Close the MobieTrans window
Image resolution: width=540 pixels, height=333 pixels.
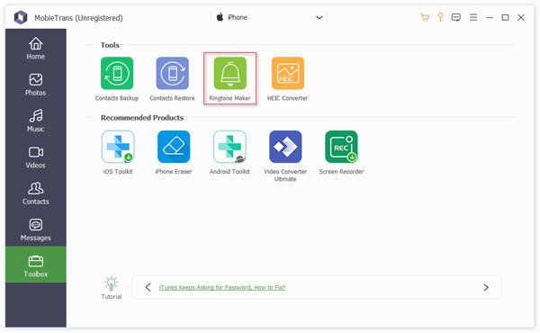click(521, 17)
